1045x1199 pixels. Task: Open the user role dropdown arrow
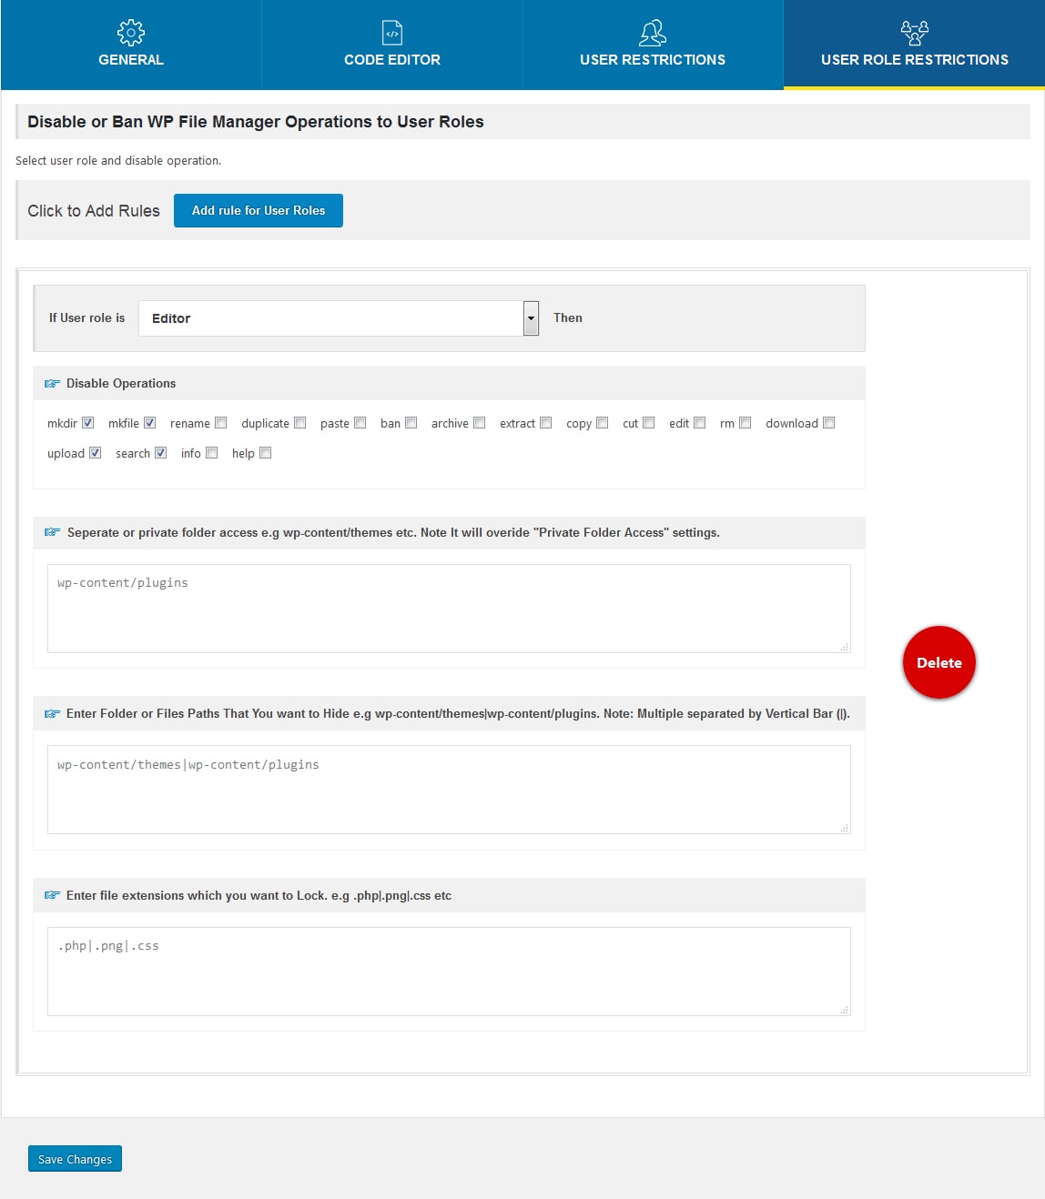click(531, 318)
